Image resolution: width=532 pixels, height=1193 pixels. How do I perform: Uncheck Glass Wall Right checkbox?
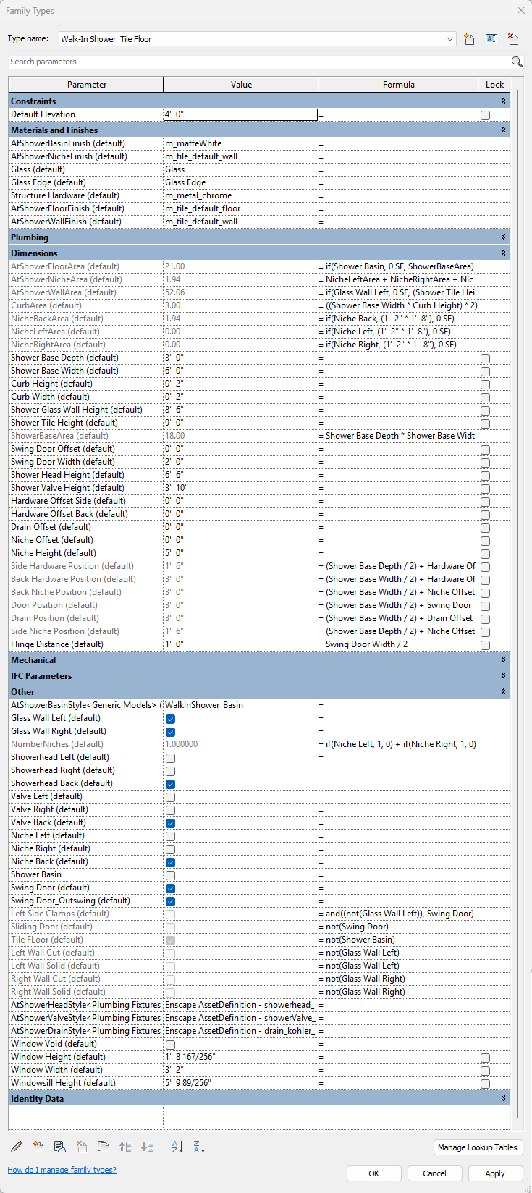click(170, 732)
